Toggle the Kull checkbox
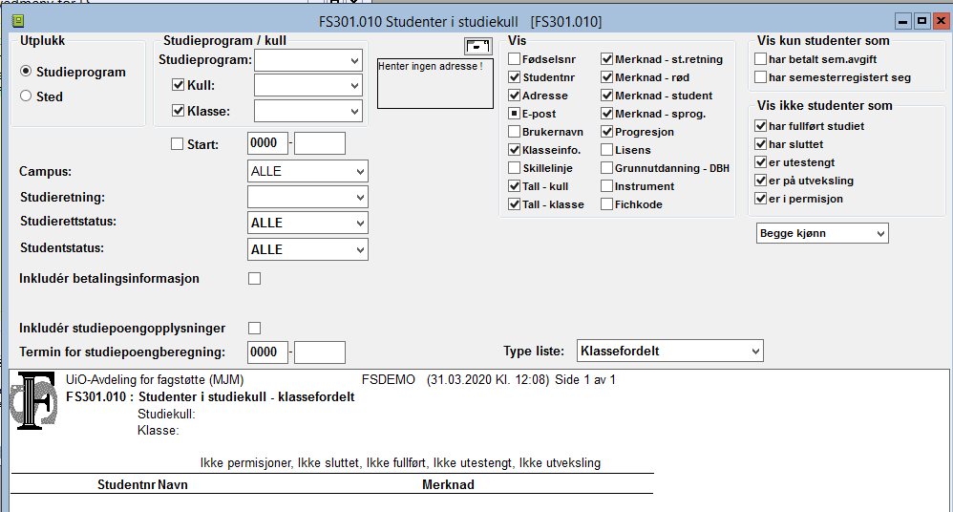 point(178,85)
